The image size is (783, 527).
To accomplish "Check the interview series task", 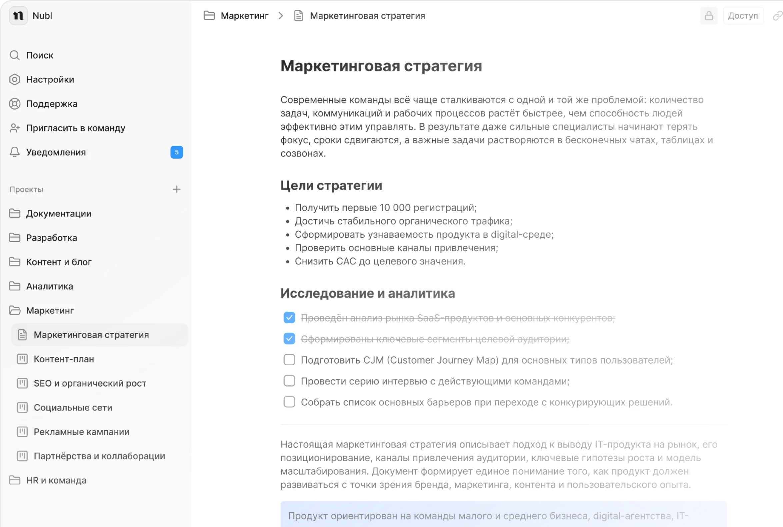I will click(289, 381).
